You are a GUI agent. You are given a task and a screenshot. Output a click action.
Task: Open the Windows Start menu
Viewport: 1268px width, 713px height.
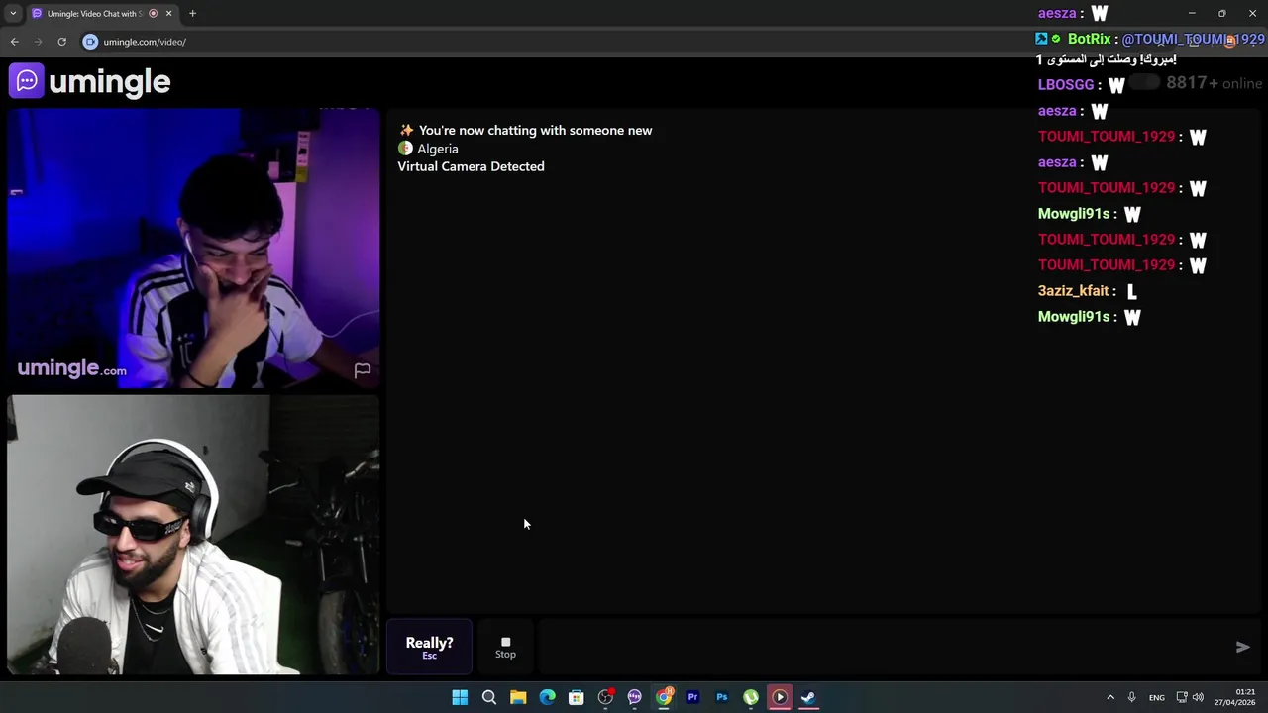coord(460,697)
